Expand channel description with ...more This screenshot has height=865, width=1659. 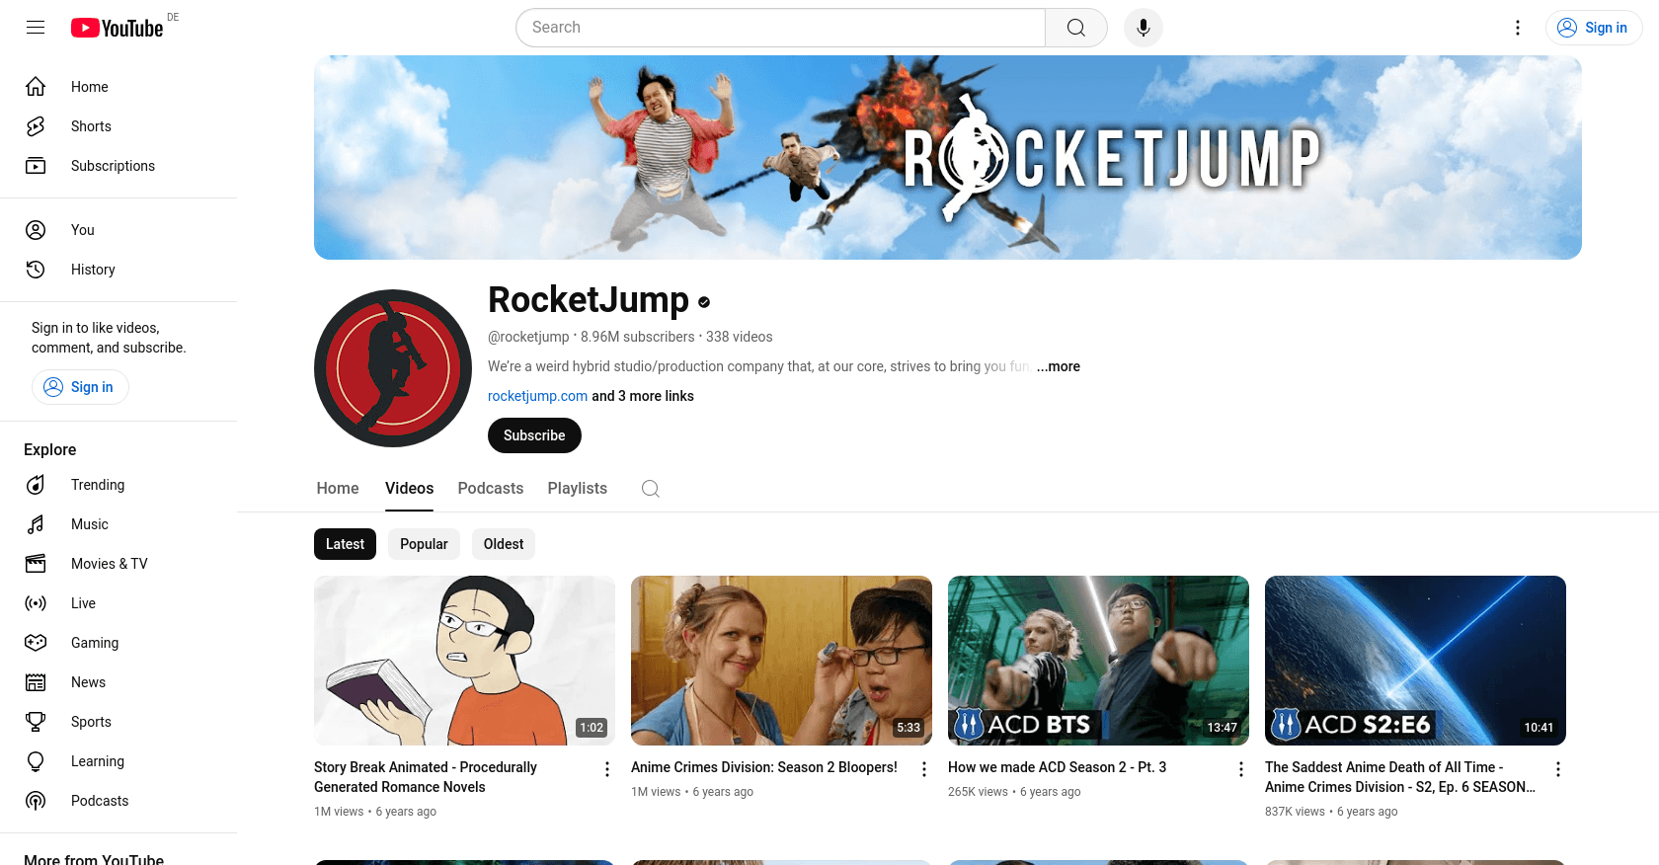pyautogui.click(x=1058, y=366)
